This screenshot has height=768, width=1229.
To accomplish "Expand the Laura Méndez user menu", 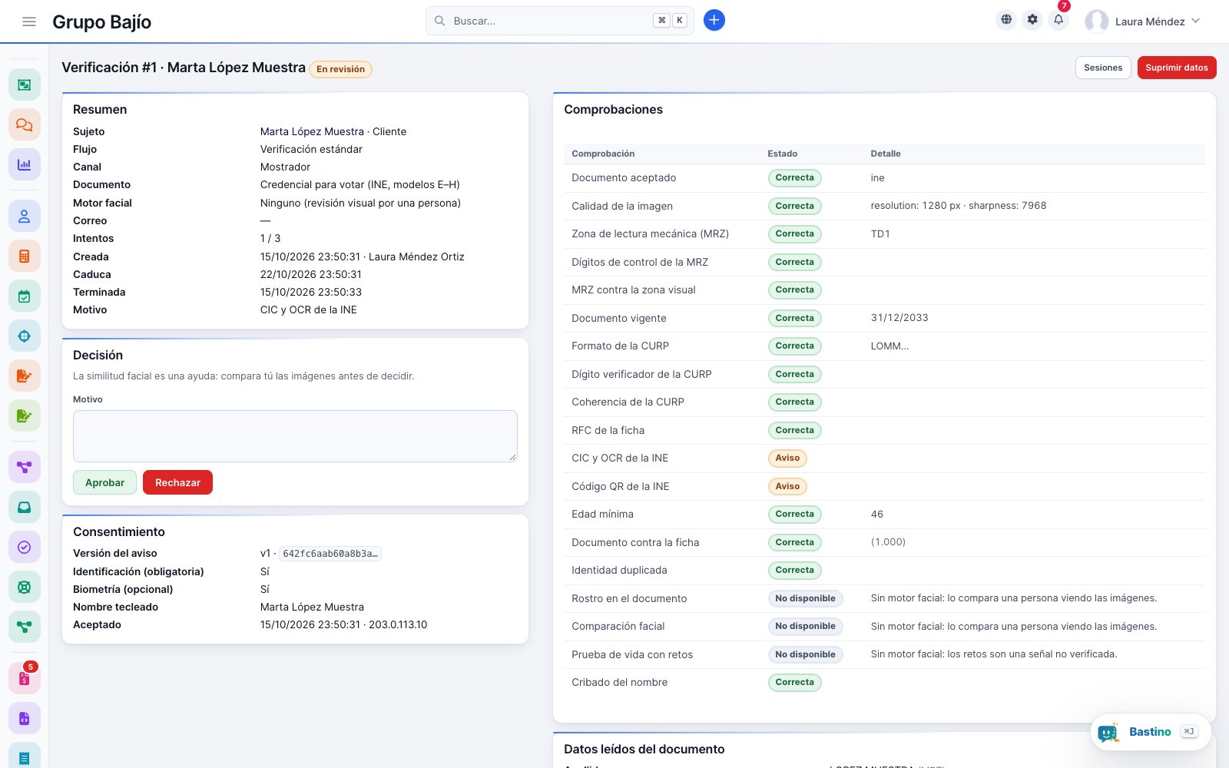I will [x=1142, y=22].
